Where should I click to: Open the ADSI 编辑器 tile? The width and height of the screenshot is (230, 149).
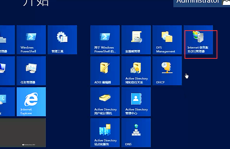point(105,71)
